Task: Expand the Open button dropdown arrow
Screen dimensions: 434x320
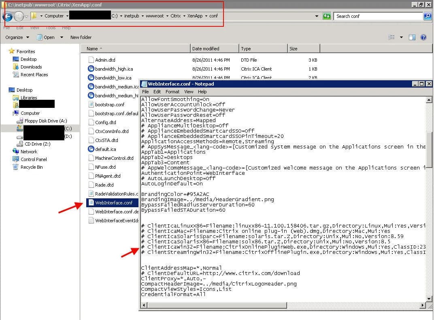Action: click(x=62, y=37)
